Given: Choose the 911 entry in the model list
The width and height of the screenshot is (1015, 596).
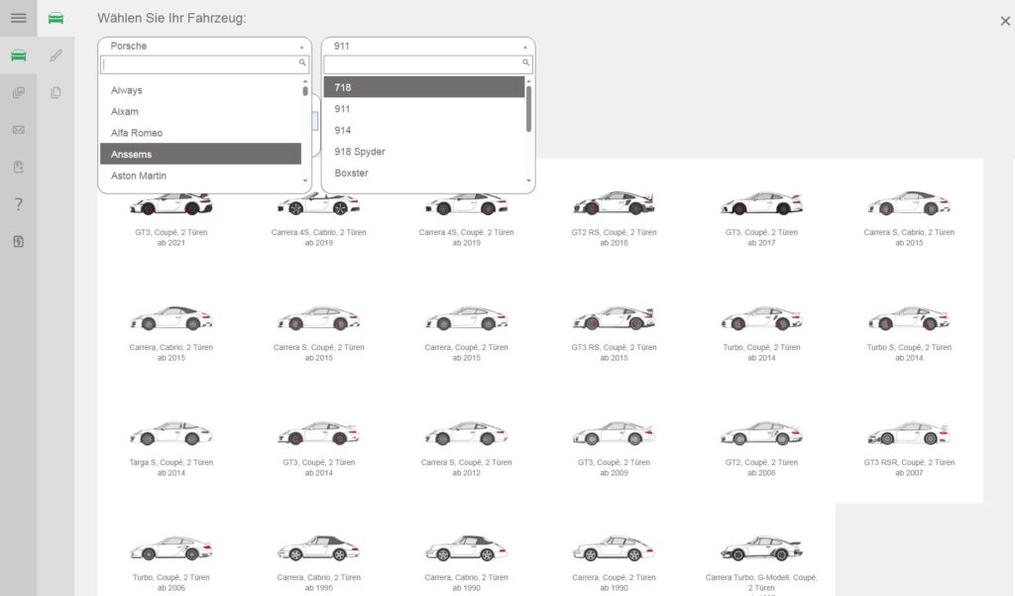Looking at the screenshot, I should pos(424,109).
